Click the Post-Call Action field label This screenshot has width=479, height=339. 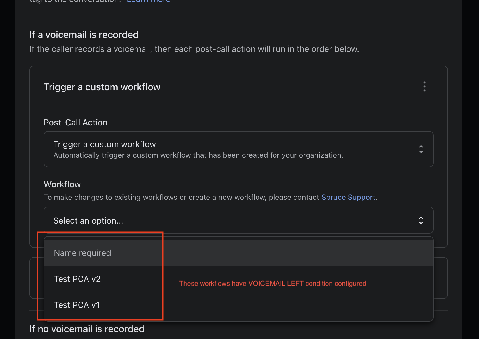click(76, 123)
